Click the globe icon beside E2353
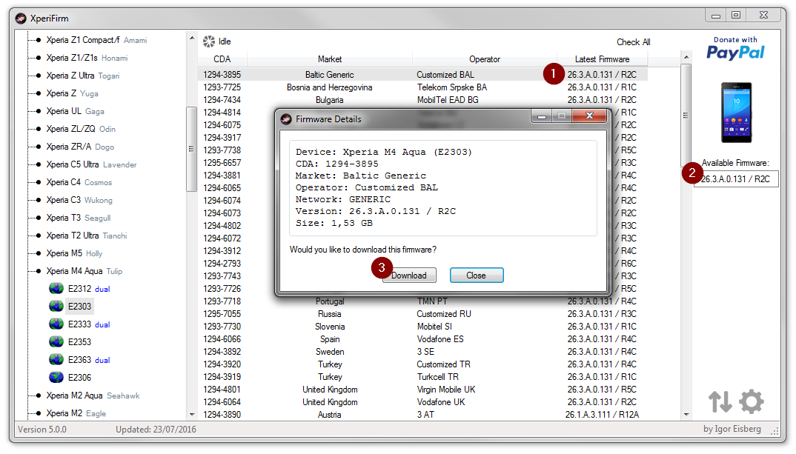This screenshot has width=796, height=454. tap(56, 342)
